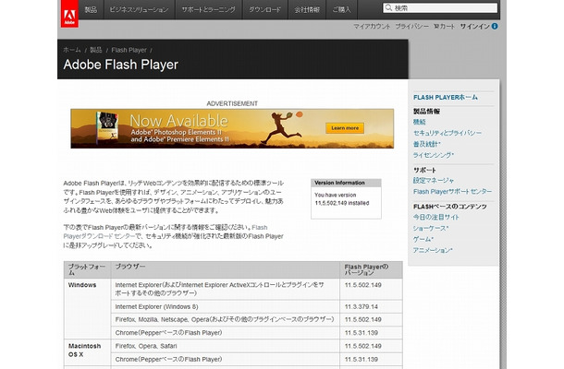This screenshot has height=369, width=564.
Task: Click the Flash Playerのバージョン column header
Action: point(371,270)
